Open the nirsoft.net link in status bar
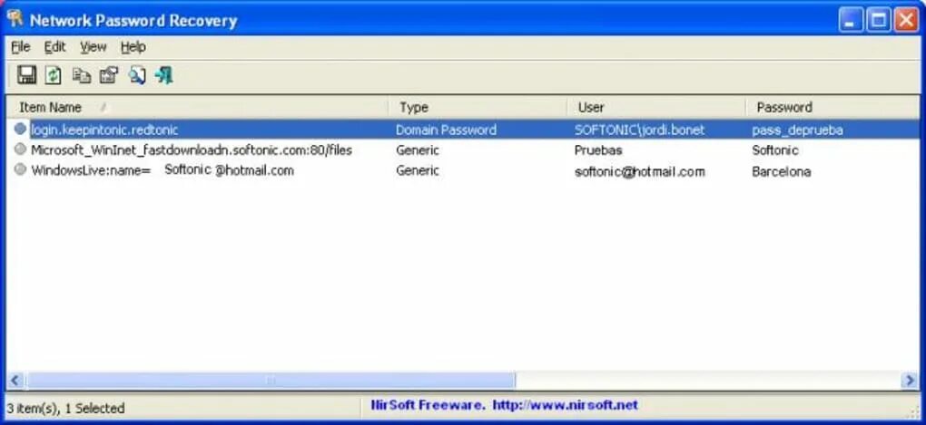926x425 pixels. 566,405
